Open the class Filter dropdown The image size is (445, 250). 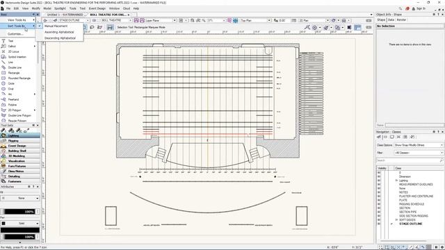[419, 153]
